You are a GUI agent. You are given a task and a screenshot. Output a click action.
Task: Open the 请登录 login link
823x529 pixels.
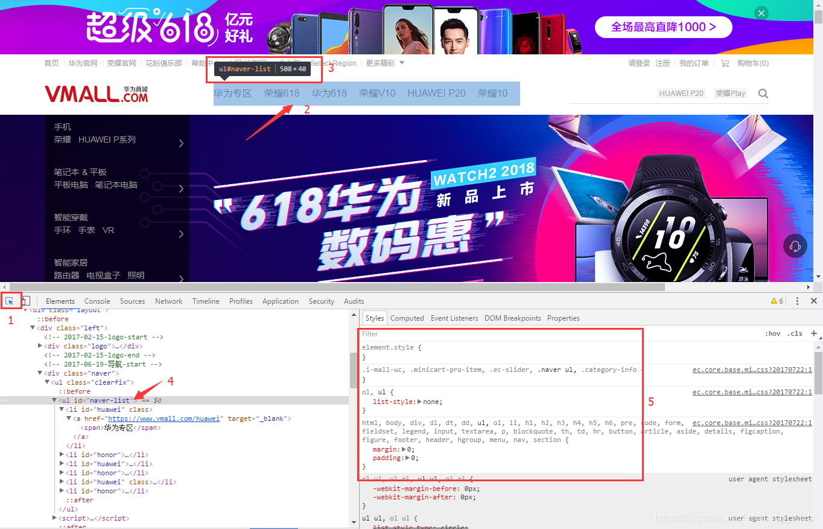point(639,63)
